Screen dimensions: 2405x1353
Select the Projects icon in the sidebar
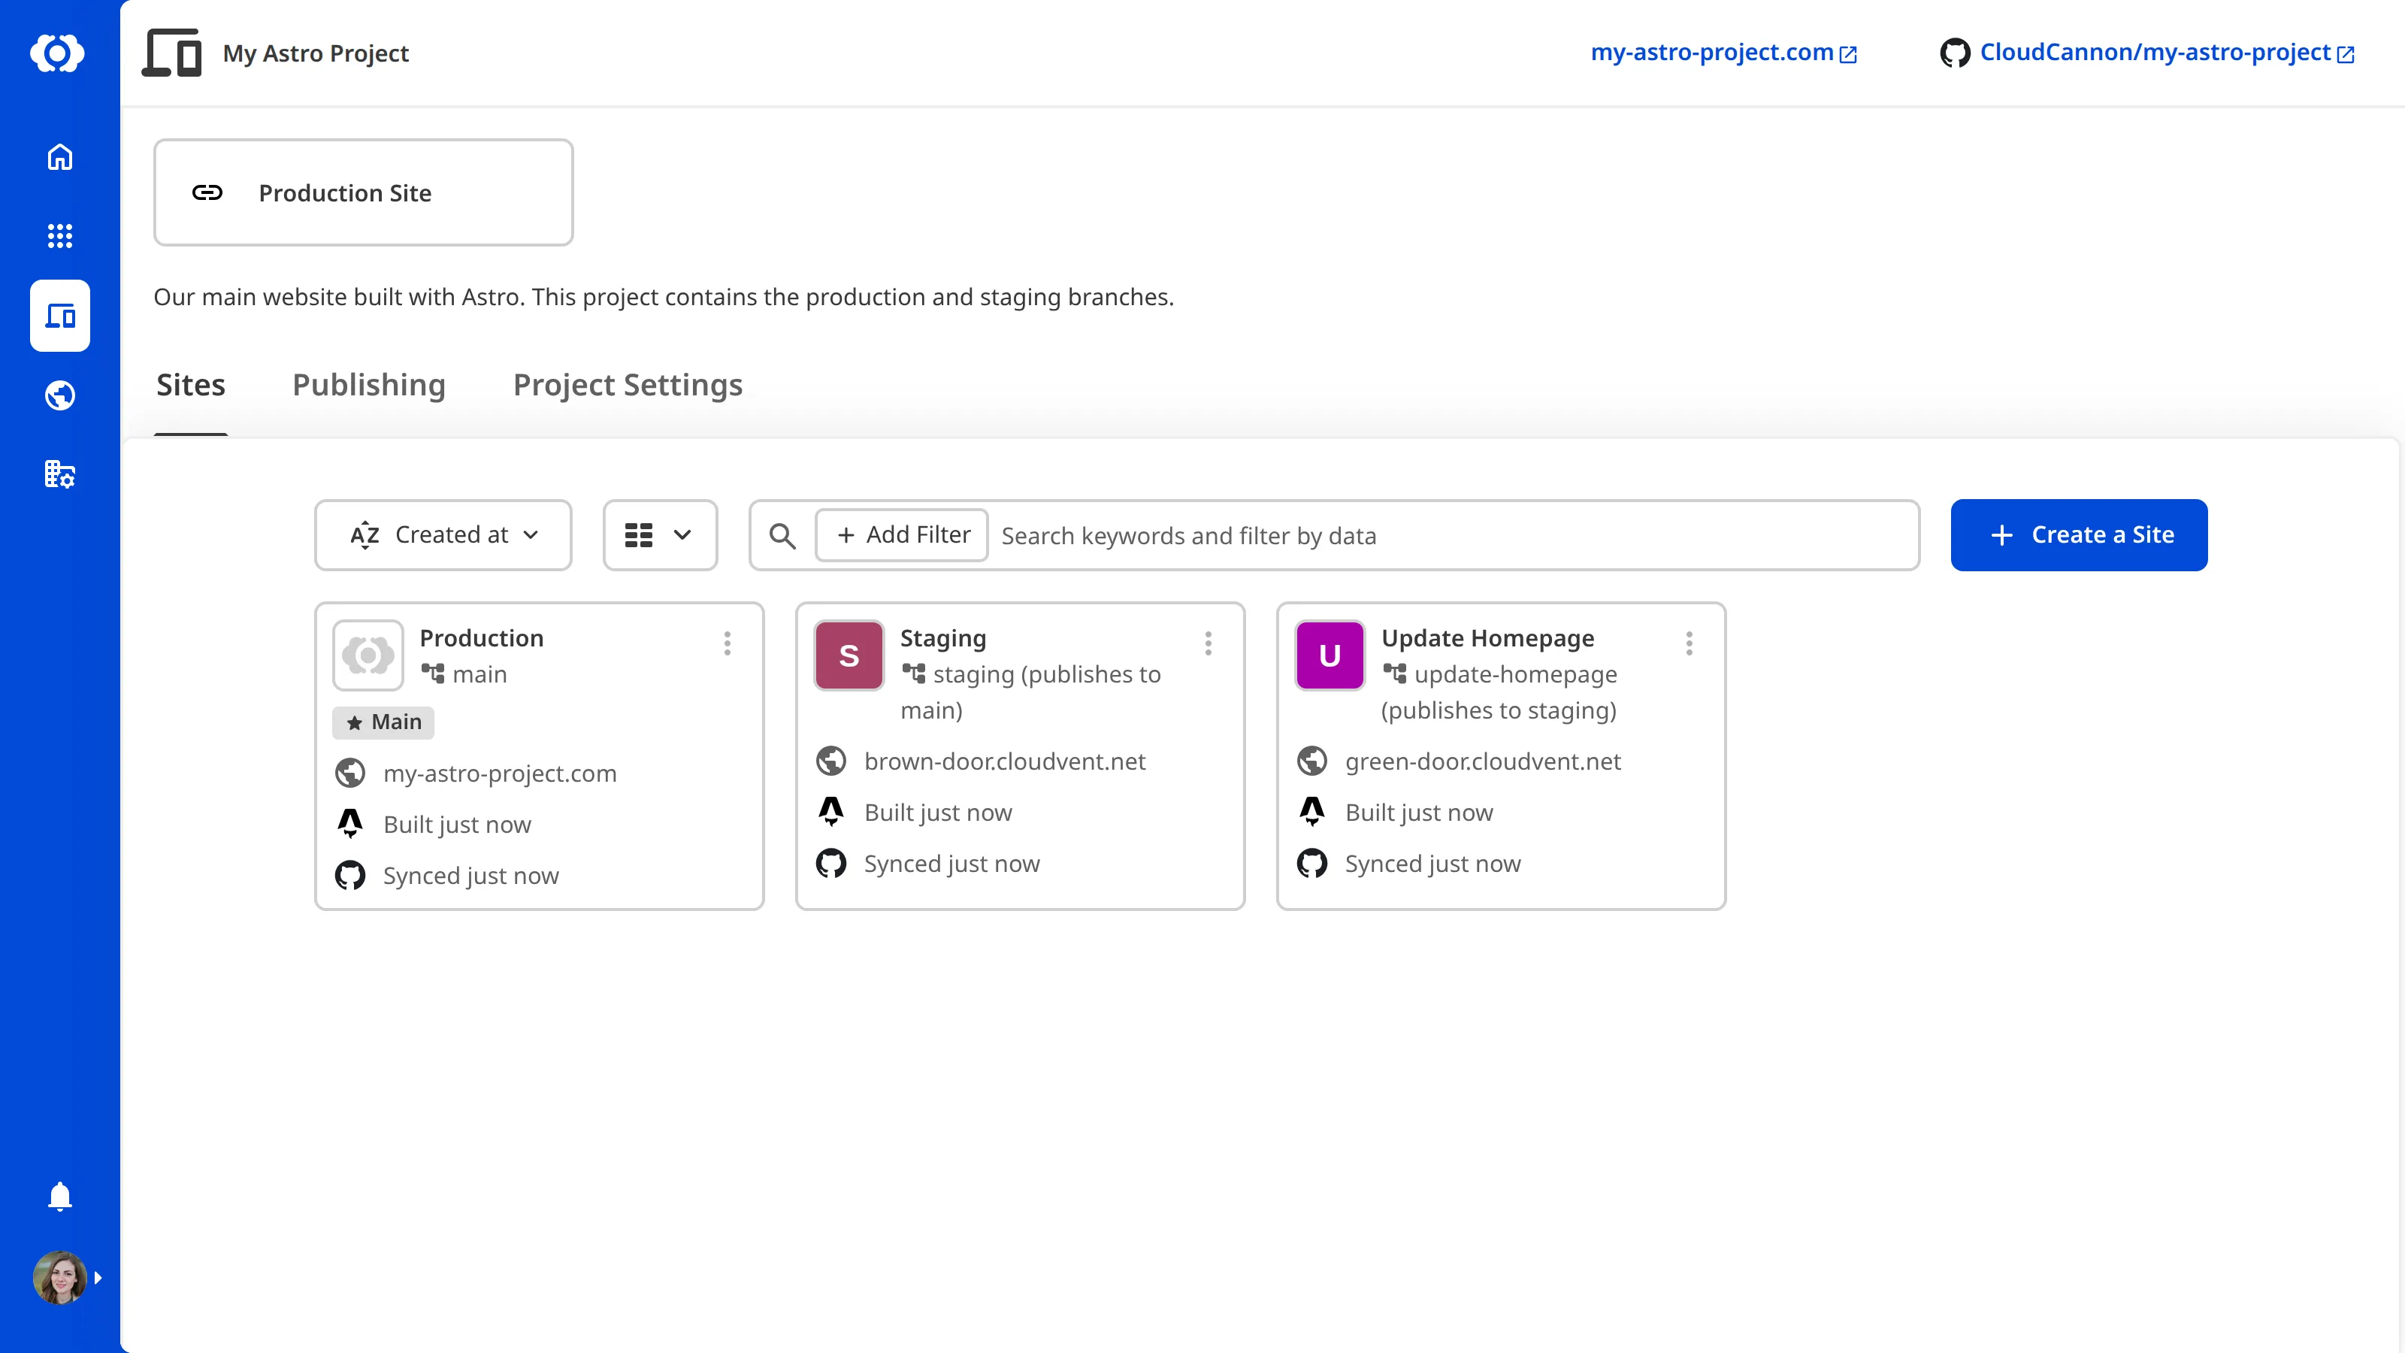[x=59, y=316]
